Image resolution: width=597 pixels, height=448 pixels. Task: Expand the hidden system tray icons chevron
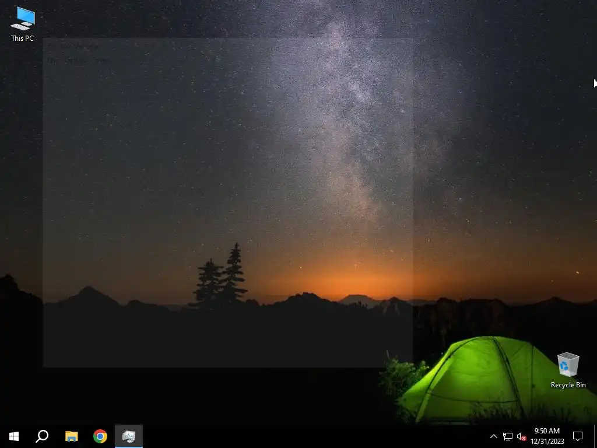[493, 436]
